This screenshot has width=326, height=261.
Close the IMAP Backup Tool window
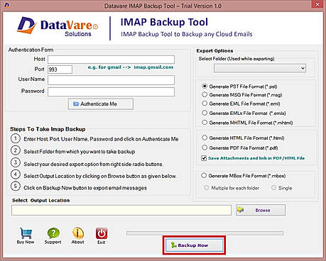(x=317, y=4)
